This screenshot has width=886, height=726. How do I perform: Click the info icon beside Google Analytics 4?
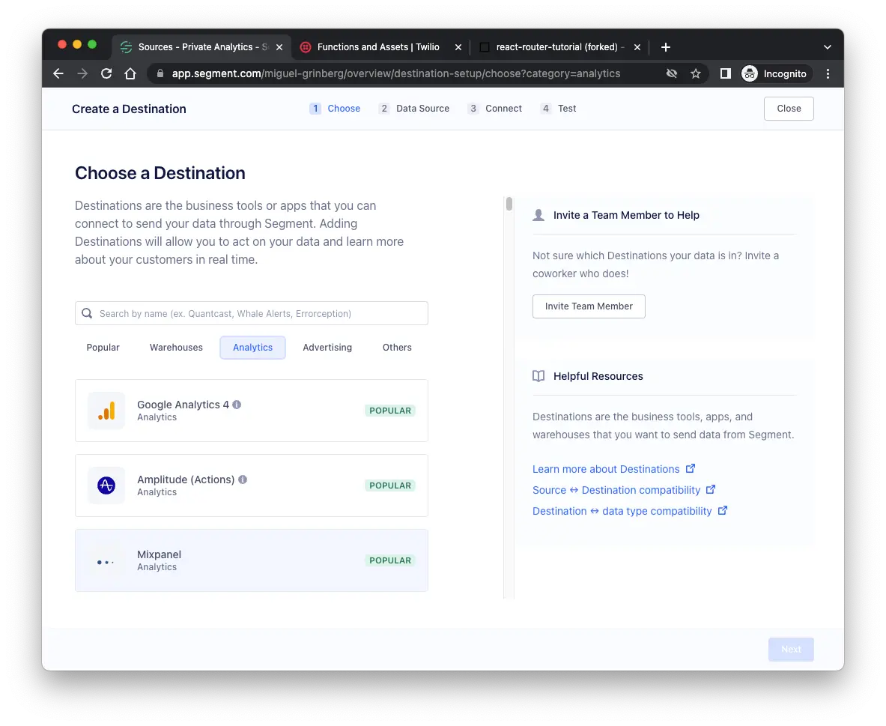237,404
